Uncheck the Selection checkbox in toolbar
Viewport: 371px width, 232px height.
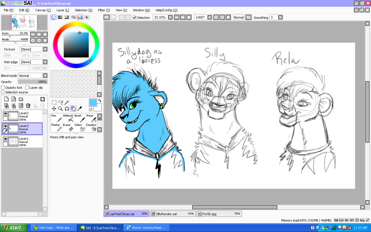134,17
